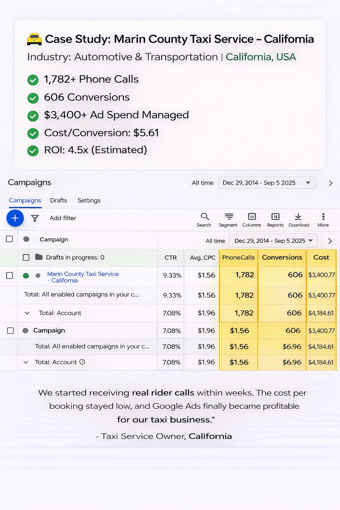Image resolution: width=340 pixels, height=510 pixels.
Task: Modify table Columns icon
Action: (252, 217)
